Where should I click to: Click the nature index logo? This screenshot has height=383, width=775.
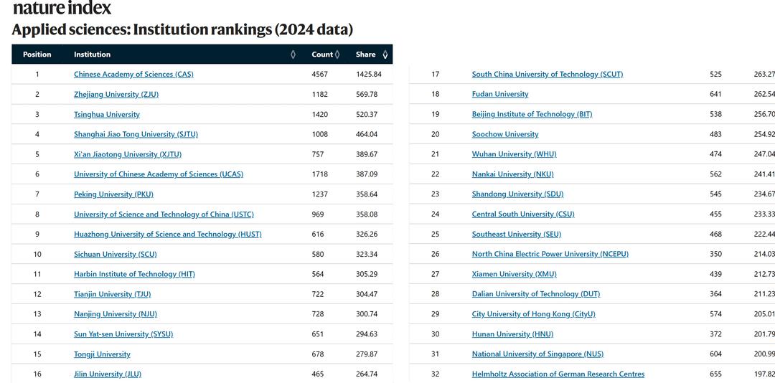click(x=62, y=8)
